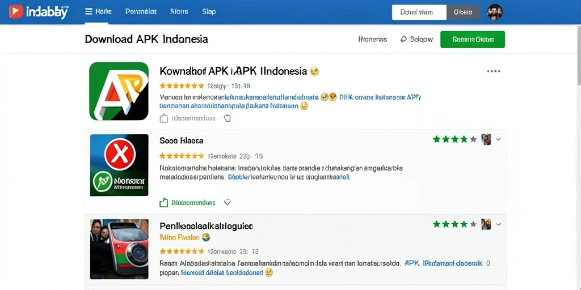Open the Penllkenalaafkaltloguien title
This screenshot has height=290, width=581.
207,225
